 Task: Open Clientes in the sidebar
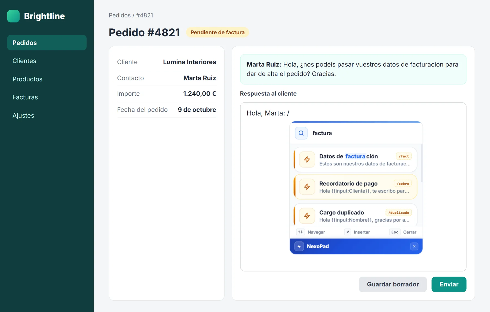47,61
